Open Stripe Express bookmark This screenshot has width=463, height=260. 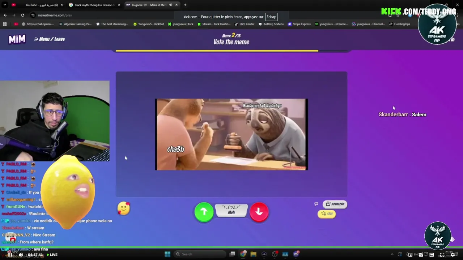[x=299, y=24]
